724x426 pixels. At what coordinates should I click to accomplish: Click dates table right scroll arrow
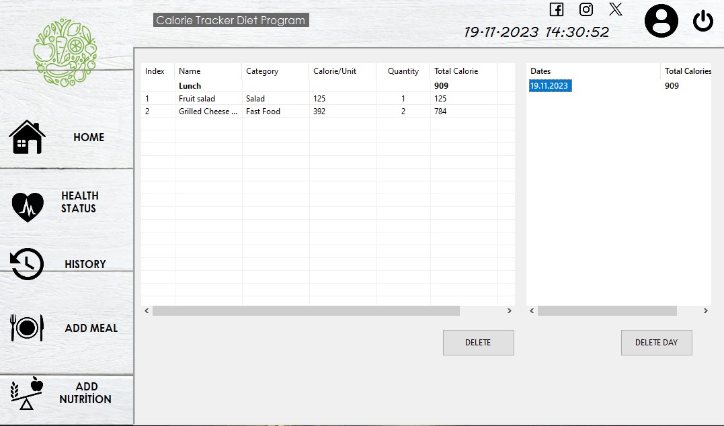[706, 310]
